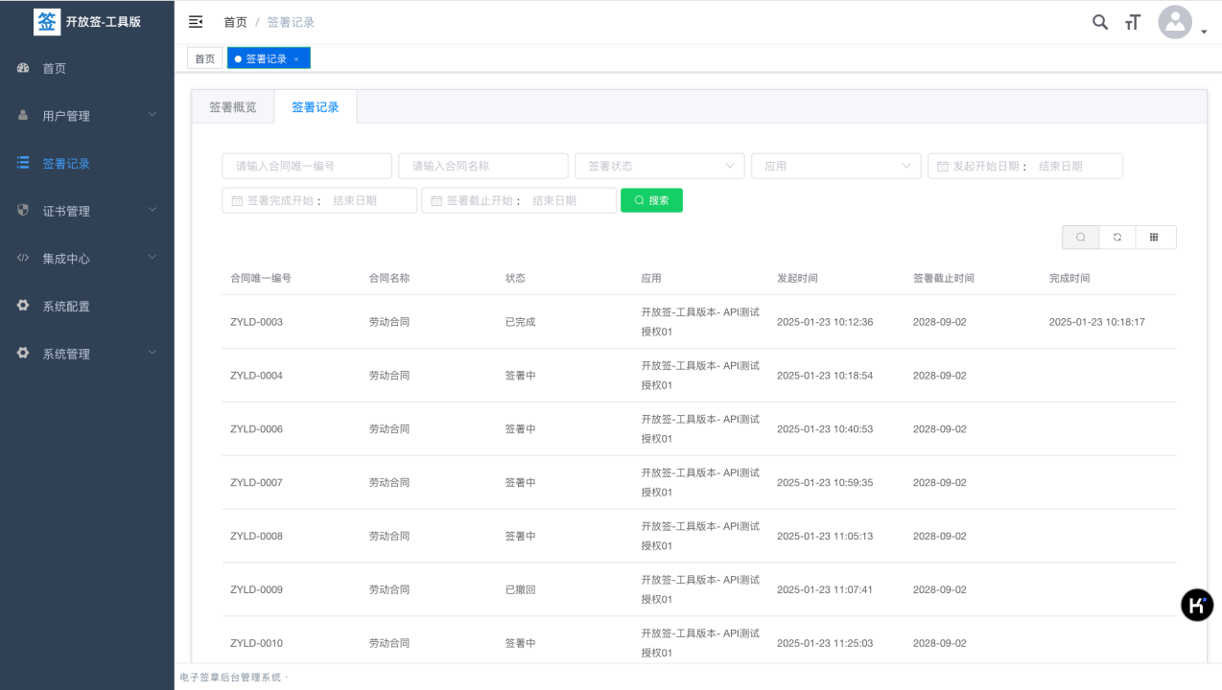Refresh the table with refresh icon
Image resolution: width=1222 pixels, height=690 pixels.
click(1117, 237)
